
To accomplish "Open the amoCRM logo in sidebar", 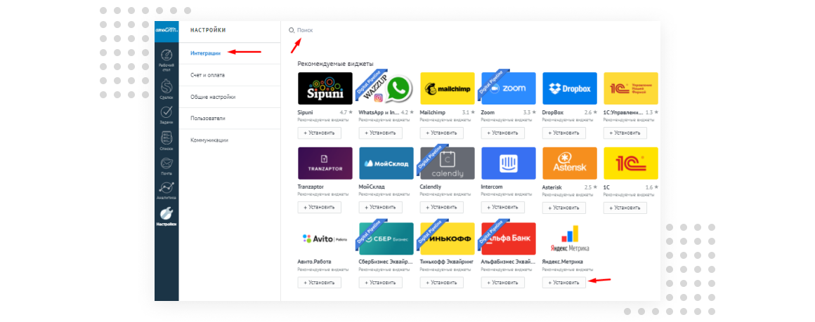I will [x=167, y=30].
